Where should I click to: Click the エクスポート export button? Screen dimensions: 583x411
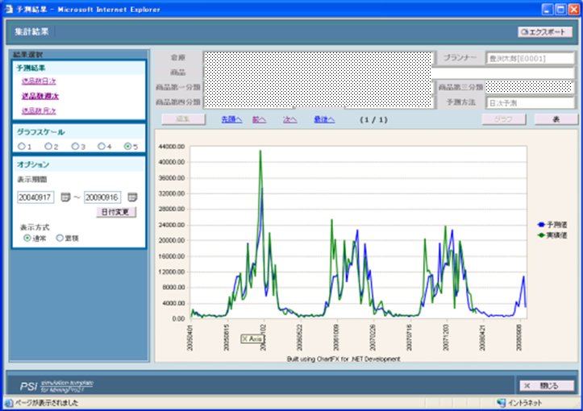click(x=545, y=32)
